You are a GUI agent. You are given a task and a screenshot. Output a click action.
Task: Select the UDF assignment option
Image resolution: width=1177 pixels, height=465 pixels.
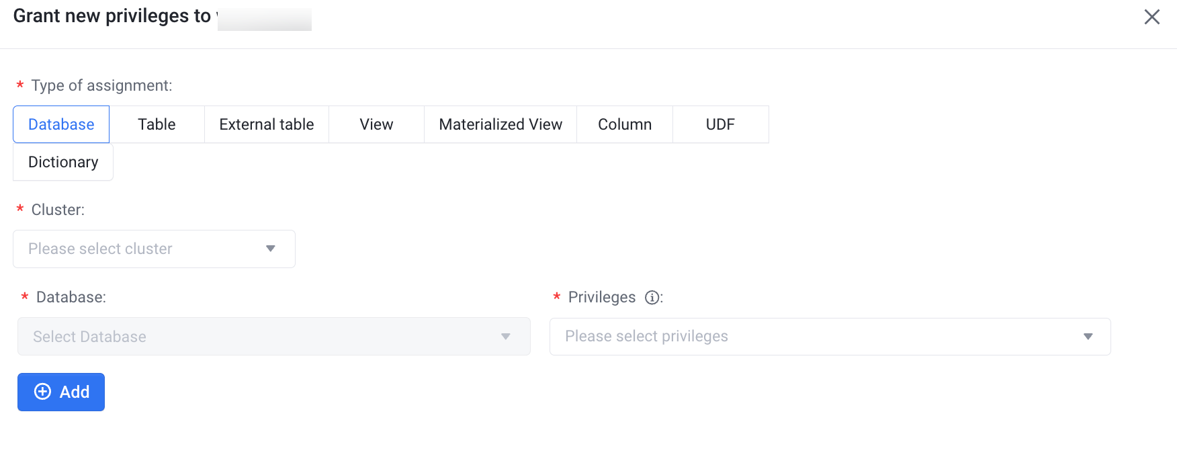(720, 124)
